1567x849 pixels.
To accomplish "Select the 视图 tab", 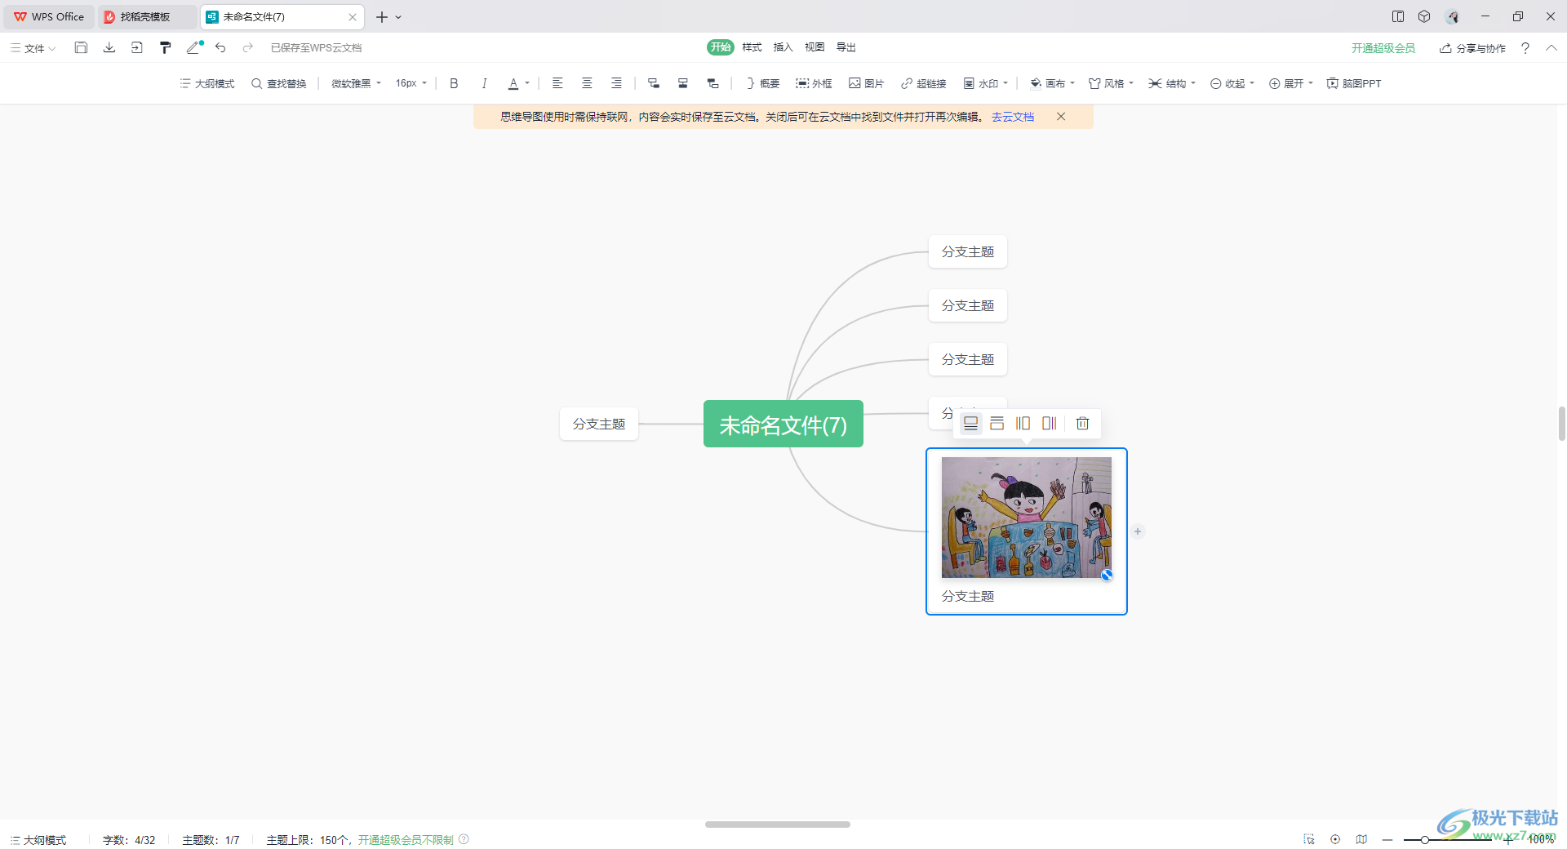I will click(x=815, y=47).
